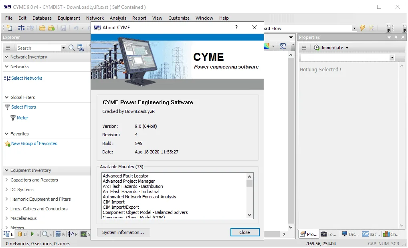The height and width of the screenshot is (248, 408).
Task: Switch to the server rack tab labeled N
Action: point(61,234)
